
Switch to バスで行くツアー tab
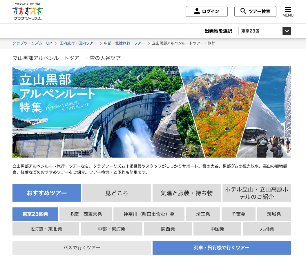[82, 248]
